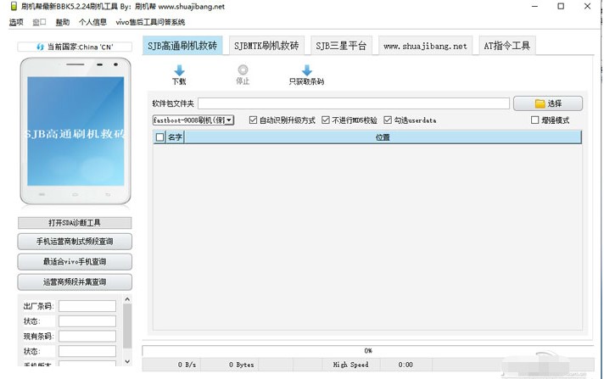
Task: Click the app icon in title bar
Action: (14, 6)
